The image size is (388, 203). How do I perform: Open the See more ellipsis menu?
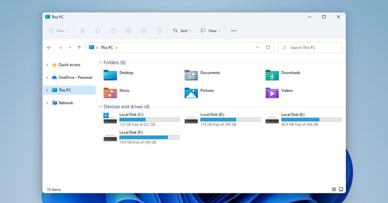tap(234, 30)
